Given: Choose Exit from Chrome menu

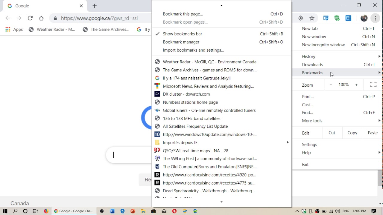Looking at the screenshot, I should pyautogui.click(x=338, y=164).
